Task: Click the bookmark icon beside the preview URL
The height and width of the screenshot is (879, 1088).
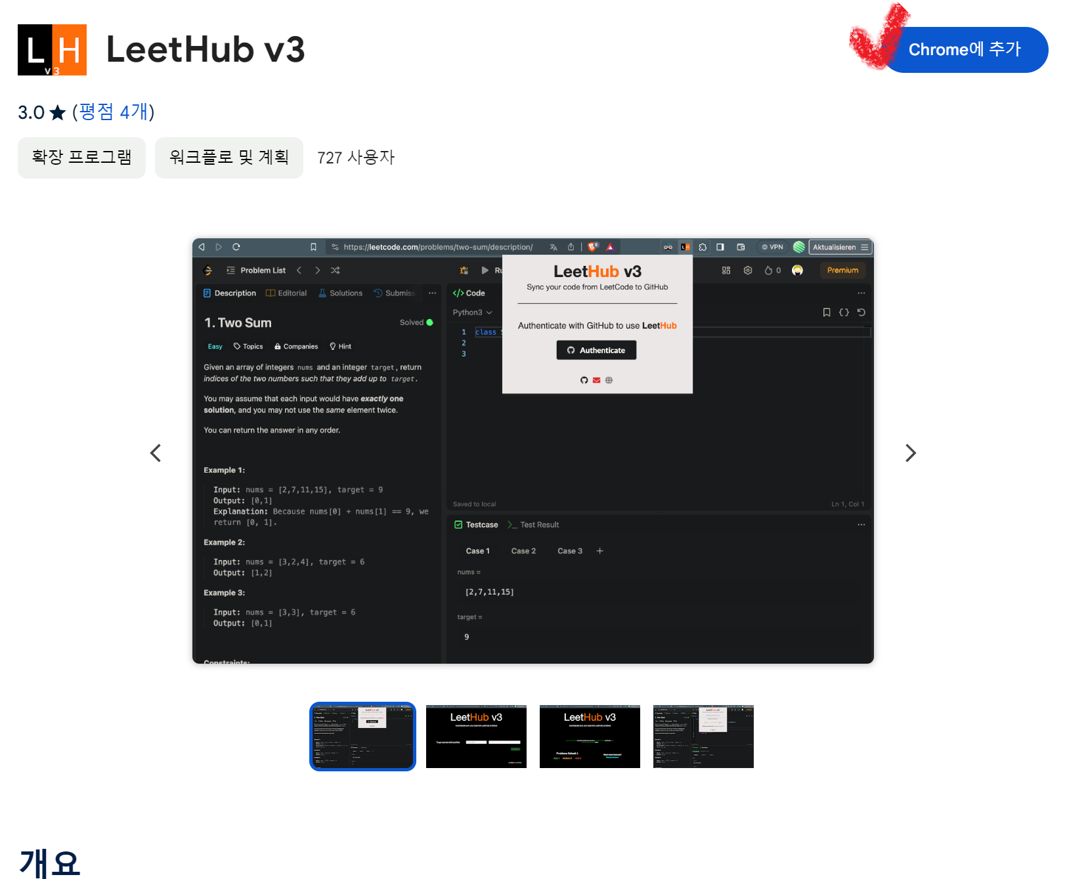Action: click(x=313, y=247)
